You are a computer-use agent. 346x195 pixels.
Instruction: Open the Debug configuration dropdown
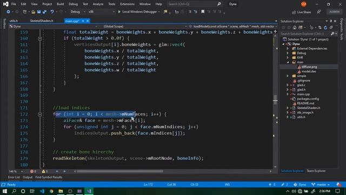point(78,12)
